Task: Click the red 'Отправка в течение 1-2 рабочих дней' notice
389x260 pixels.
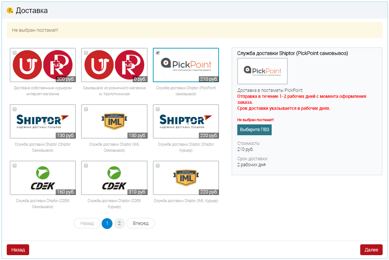Action: click(302, 99)
